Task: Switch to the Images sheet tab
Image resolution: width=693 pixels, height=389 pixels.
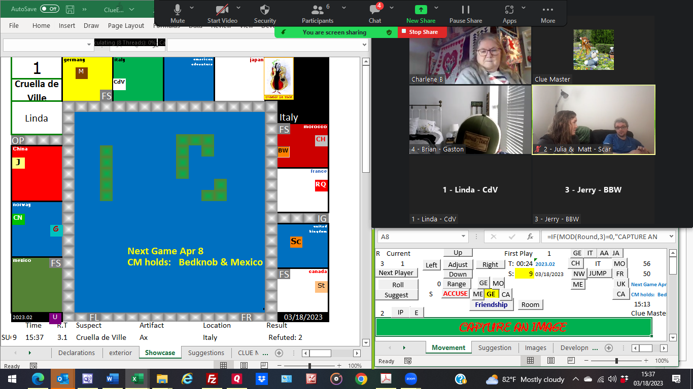Action: pos(536,348)
